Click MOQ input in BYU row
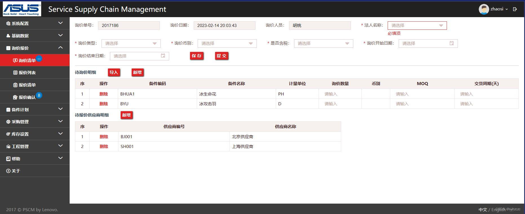Viewport: 525px width, 214px height. click(422, 104)
